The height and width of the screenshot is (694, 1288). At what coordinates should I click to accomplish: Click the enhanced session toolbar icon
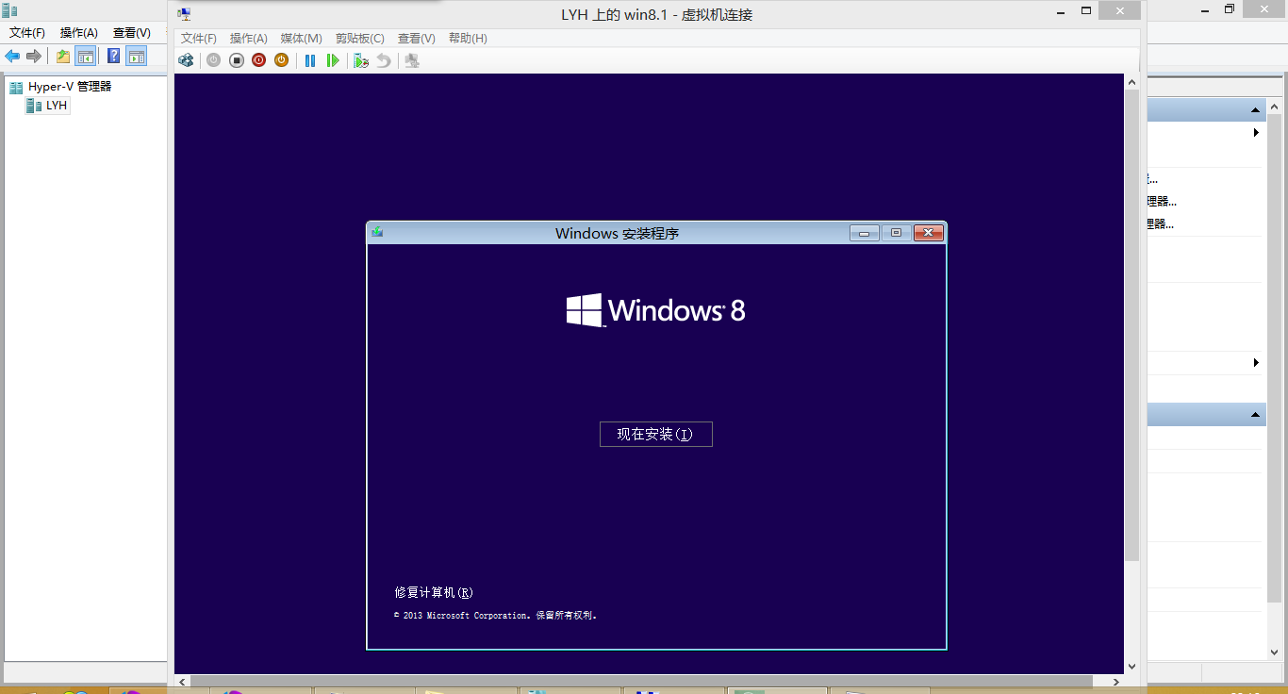click(x=412, y=60)
